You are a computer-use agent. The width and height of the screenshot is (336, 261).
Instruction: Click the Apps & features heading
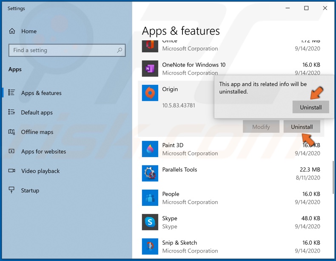(x=181, y=31)
